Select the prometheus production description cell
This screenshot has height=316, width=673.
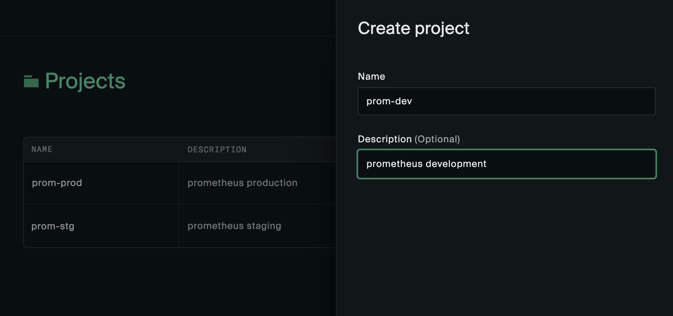tap(242, 183)
